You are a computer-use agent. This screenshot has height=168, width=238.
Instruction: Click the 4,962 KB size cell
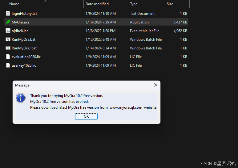[x=180, y=31]
